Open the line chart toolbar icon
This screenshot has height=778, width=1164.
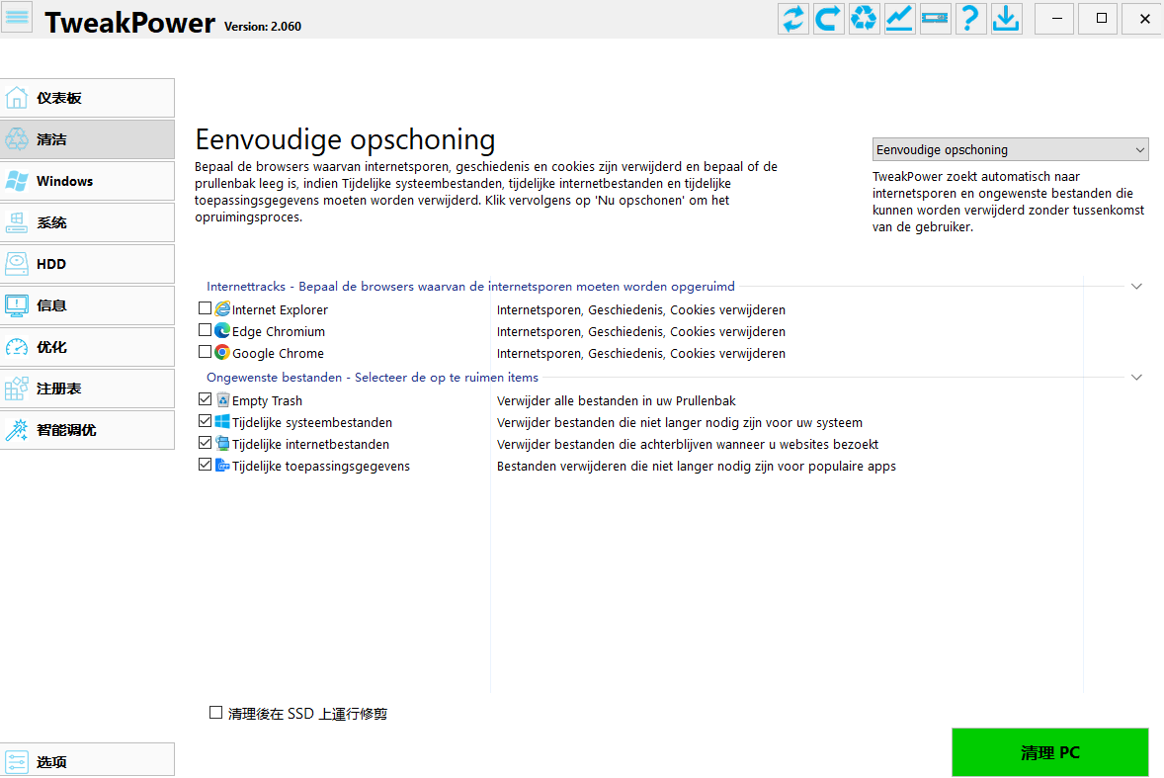[x=899, y=19]
